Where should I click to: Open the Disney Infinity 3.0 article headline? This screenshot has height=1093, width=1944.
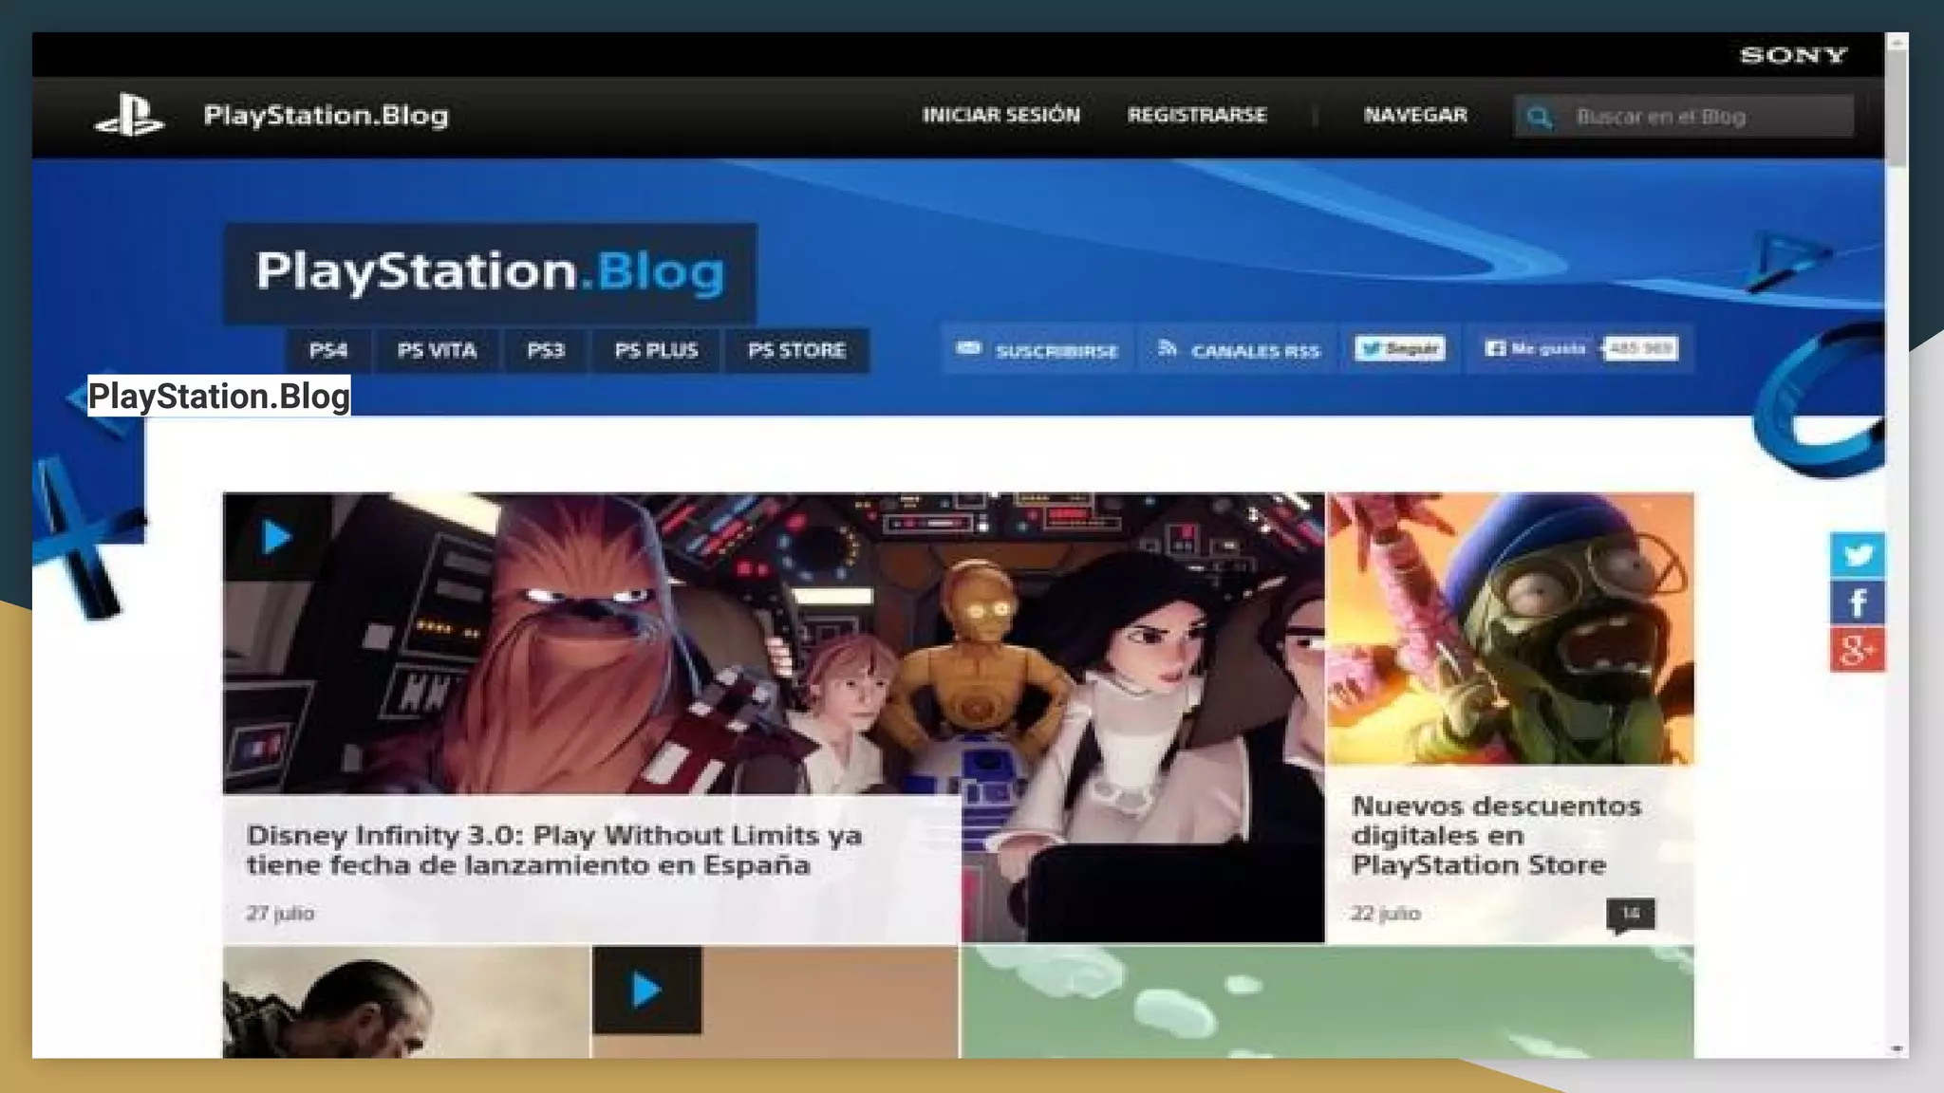click(554, 850)
